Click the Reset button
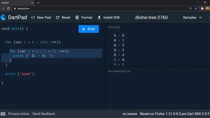Image resolution: width=210 pixels, height=118 pixels. [63, 17]
